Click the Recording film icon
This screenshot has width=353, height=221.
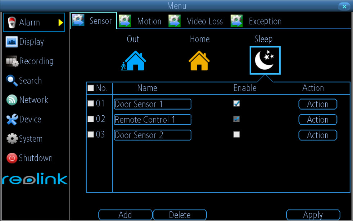(x=12, y=61)
